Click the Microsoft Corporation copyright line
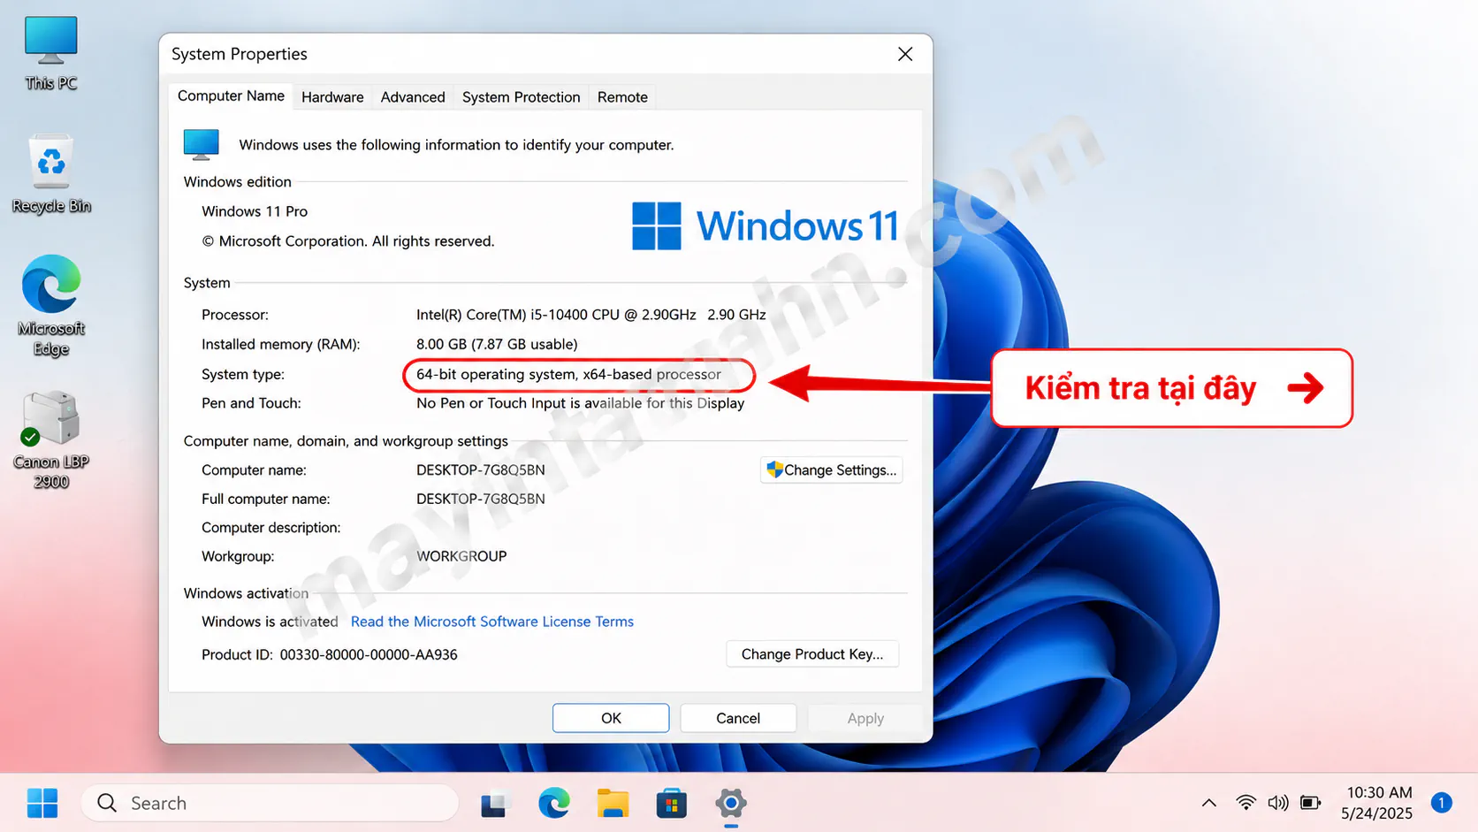1478x832 pixels. [x=348, y=241]
